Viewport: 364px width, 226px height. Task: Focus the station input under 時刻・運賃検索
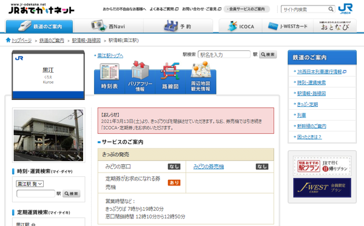(x=36, y=193)
